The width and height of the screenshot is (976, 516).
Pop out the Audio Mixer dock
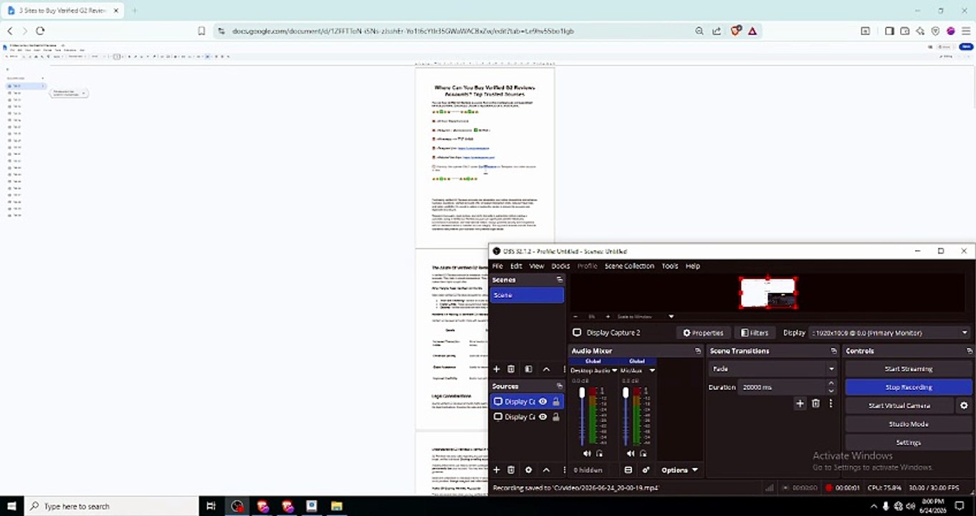pyautogui.click(x=698, y=351)
